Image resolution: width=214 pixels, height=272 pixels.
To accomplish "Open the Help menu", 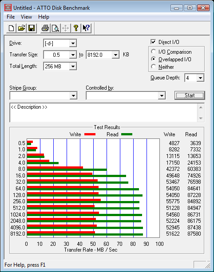I will click(x=44, y=17).
